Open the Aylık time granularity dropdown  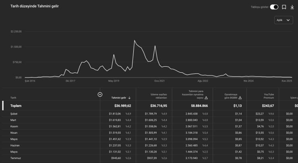[x=284, y=20]
